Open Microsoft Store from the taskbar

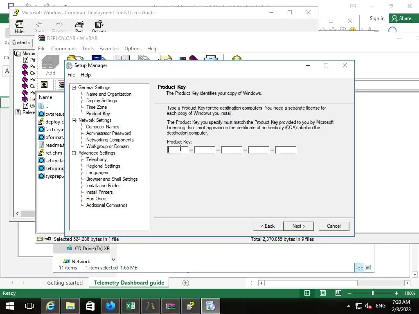(x=90, y=306)
